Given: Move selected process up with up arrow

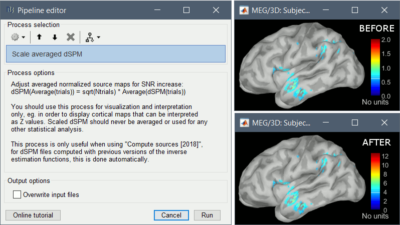Looking at the screenshot, I should 39,37.
